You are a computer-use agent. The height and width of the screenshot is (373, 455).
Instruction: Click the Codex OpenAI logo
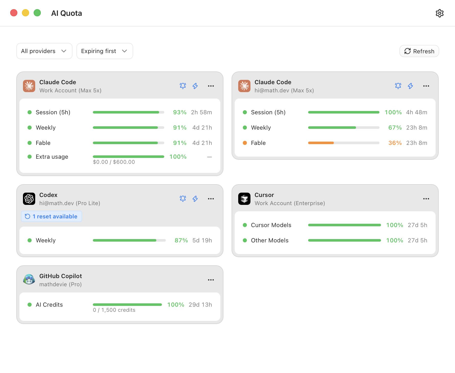click(29, 199)
